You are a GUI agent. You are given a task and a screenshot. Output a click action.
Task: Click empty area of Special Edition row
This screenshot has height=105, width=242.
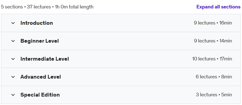pos(126,95)
